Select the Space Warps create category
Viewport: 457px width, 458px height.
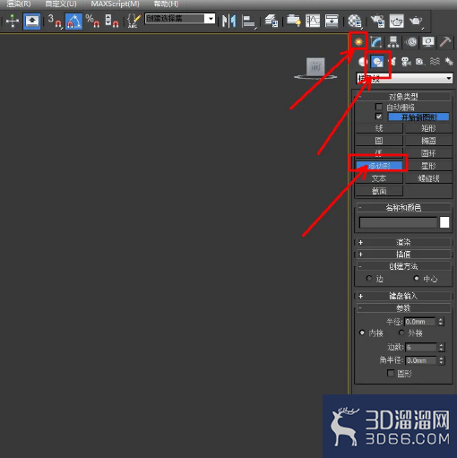pyautogui.click(x=435, y=62)
